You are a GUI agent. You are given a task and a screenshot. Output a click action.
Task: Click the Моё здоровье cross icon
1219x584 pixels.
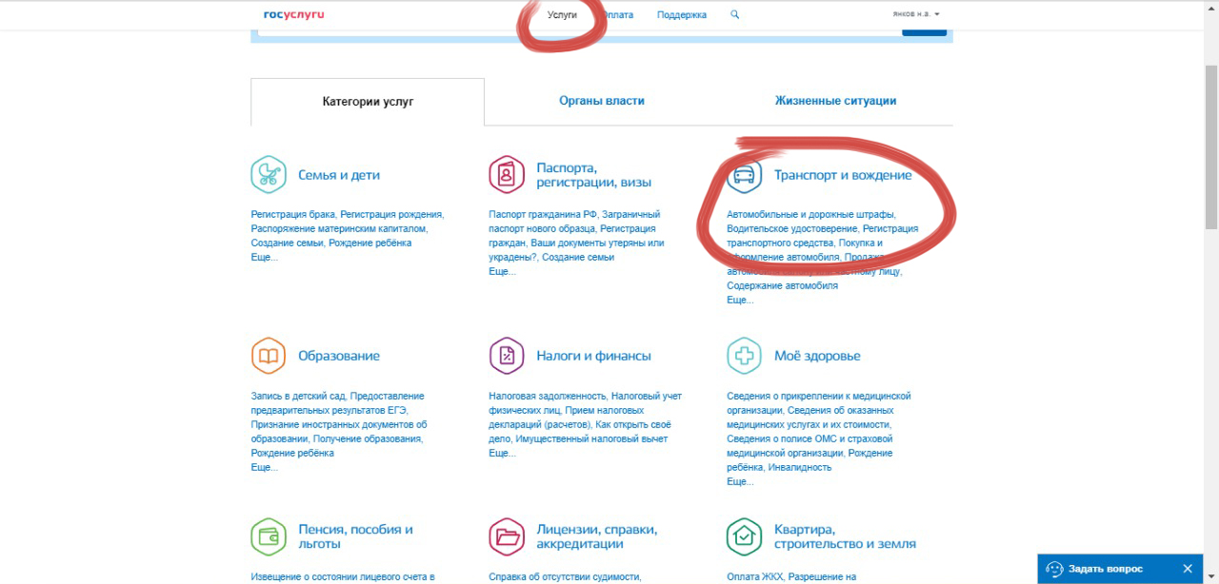pyautogui.click(x=745, y=356)
